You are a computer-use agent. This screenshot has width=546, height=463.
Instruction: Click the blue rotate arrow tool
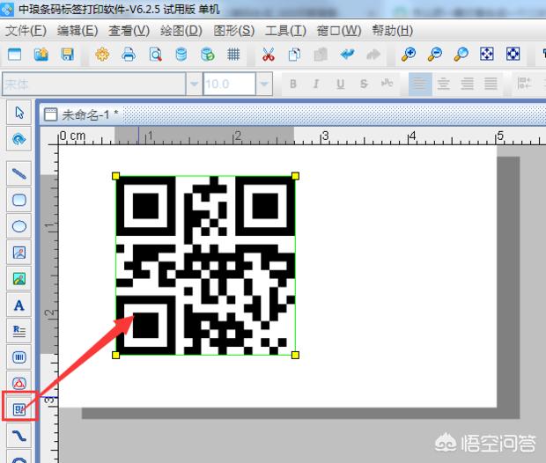pos(19,139)
